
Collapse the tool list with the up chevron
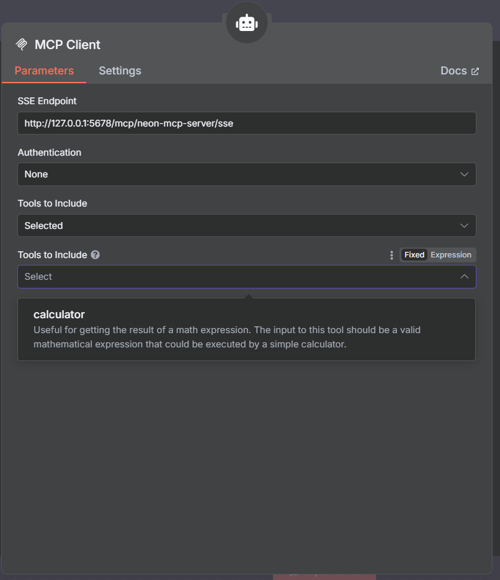(464, 277)
